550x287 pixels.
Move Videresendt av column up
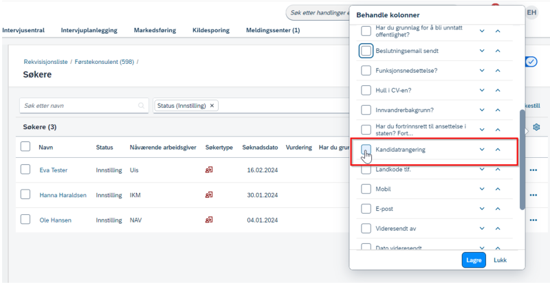coord(498,229)
